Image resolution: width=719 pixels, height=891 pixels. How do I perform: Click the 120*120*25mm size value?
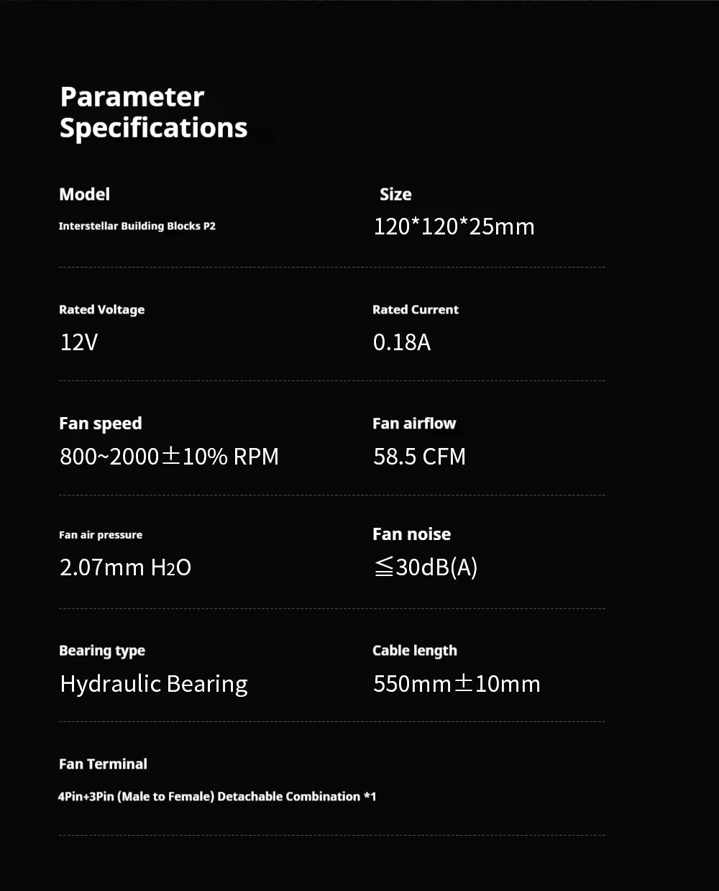click(x=454, y=227)
